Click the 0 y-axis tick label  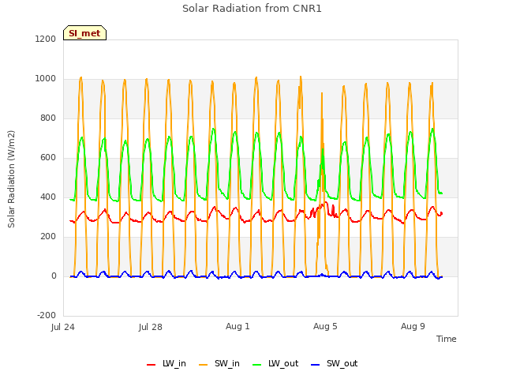(54, 276)
